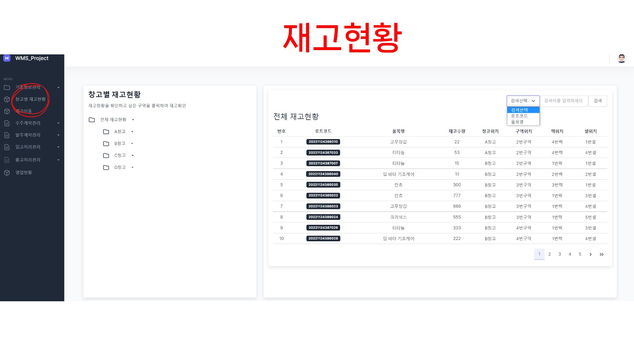Open lot code 20221124388010 badge
The height and width of the screenshot is (356, 634).
(x=323, y=142)
